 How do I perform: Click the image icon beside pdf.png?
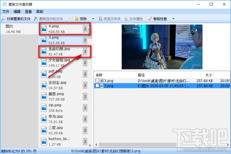pyautogui.click(x=44, y=74)
